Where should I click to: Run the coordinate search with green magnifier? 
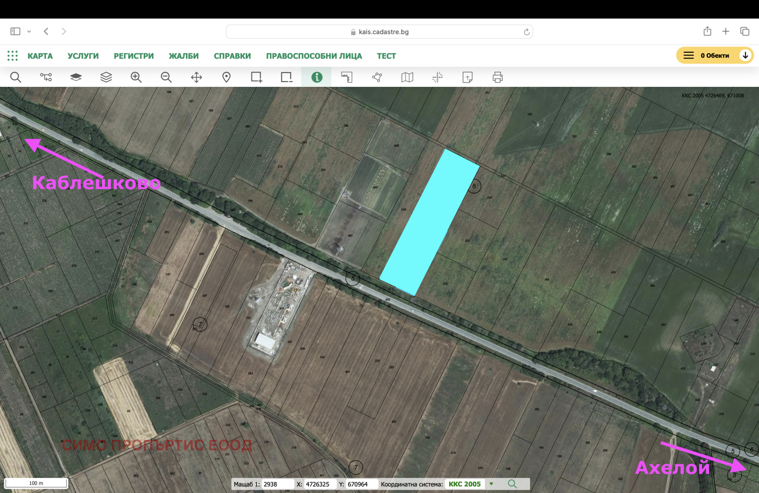click(512, 484)
